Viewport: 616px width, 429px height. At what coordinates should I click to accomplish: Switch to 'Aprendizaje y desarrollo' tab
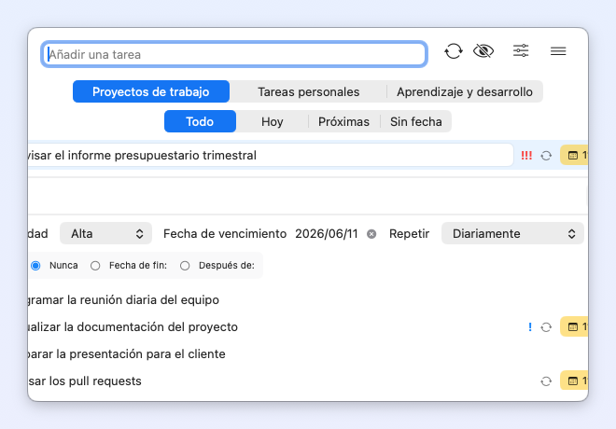click(465, 91)
